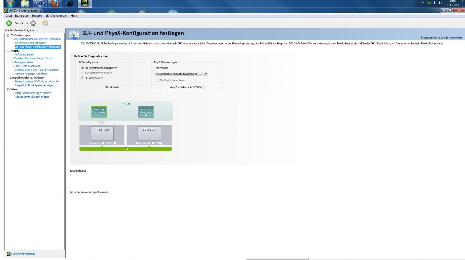Open the PhysX Prozessor dropdown

[182, 74]
